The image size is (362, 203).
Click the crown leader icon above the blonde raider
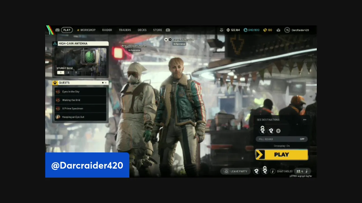(166, 40)
